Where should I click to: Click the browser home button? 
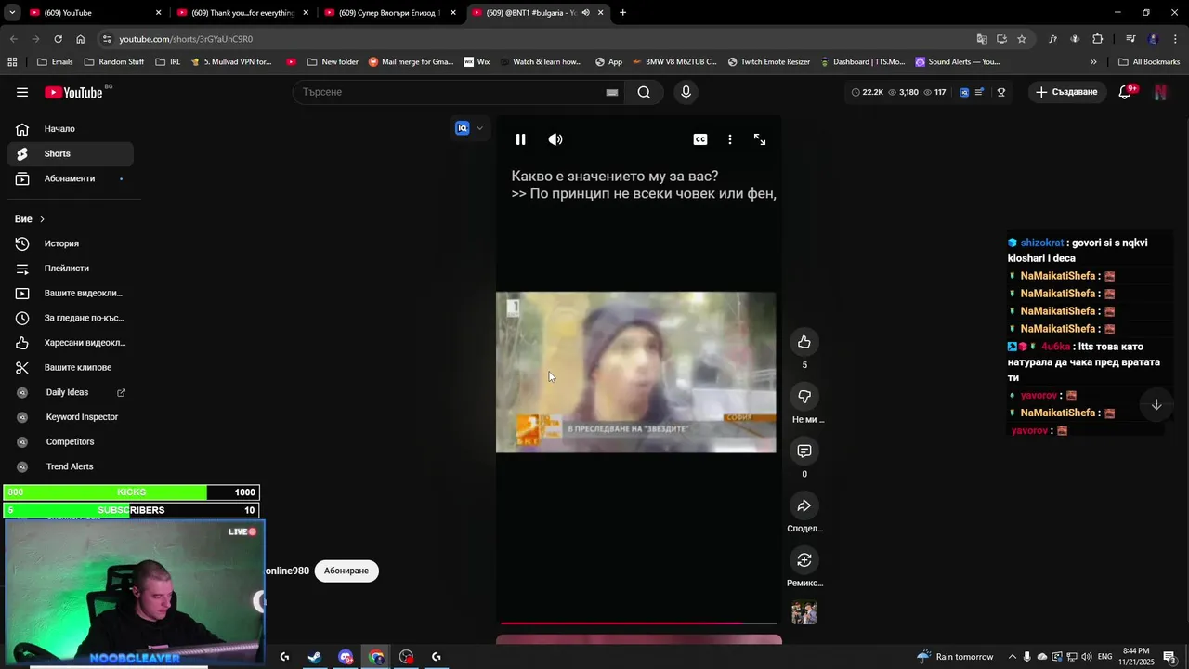tap(80, 39)
